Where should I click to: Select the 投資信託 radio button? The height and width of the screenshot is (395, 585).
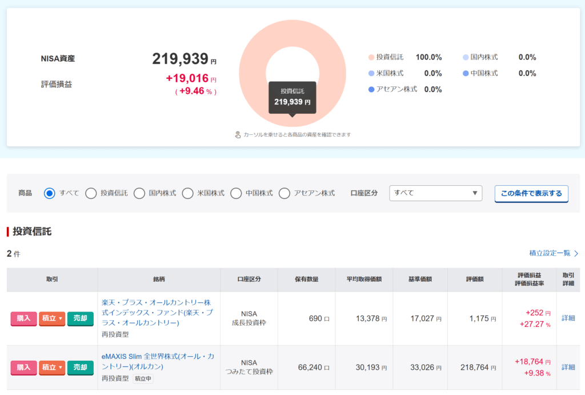(91, 193)
